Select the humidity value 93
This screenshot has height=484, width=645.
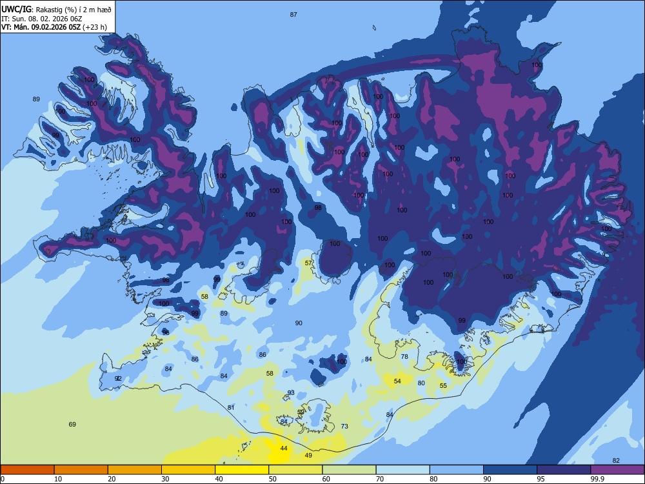pos(291,392)
